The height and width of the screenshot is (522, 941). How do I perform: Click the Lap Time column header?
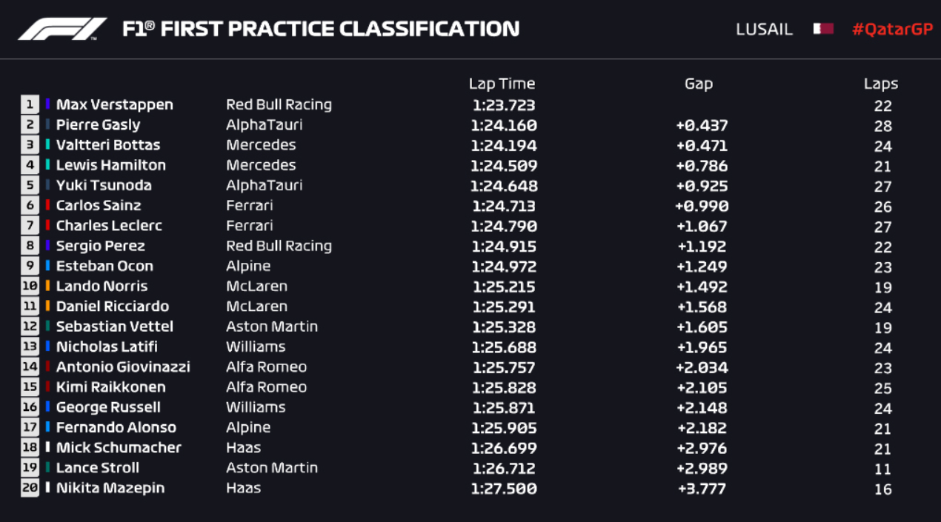click(502, 84)
